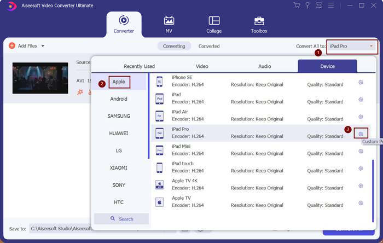The width and height of the screenshot is (383, 243).
Task: Open the Toolbox tab
Action: (259, 25)
